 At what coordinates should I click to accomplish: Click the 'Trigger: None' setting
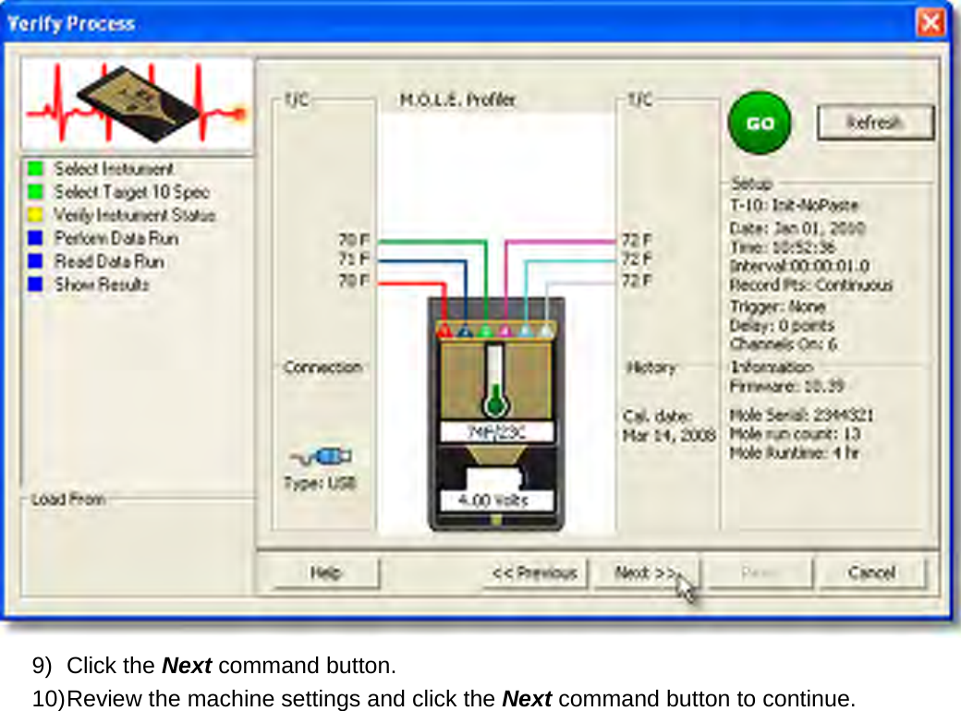(x=777, y=307)
